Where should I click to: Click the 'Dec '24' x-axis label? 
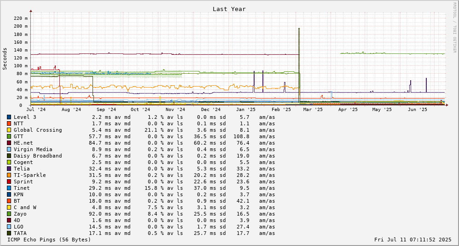click(211, 110)
